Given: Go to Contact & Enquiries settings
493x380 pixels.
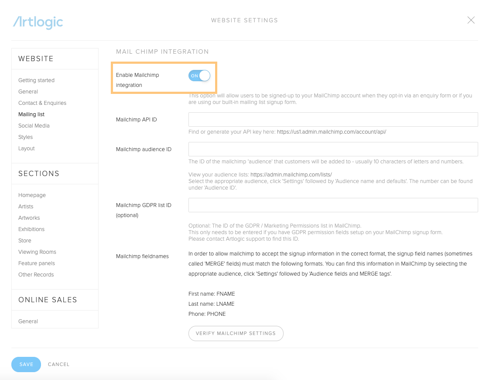Looking at the screenshot, I should (42, 103).
